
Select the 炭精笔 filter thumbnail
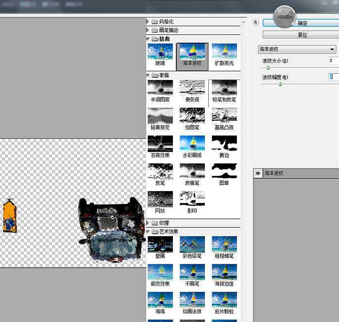(192, 172)
